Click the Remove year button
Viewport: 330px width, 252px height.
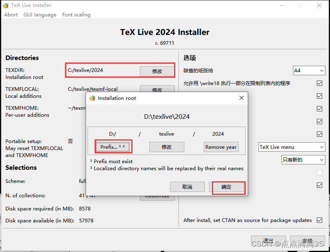221,147
